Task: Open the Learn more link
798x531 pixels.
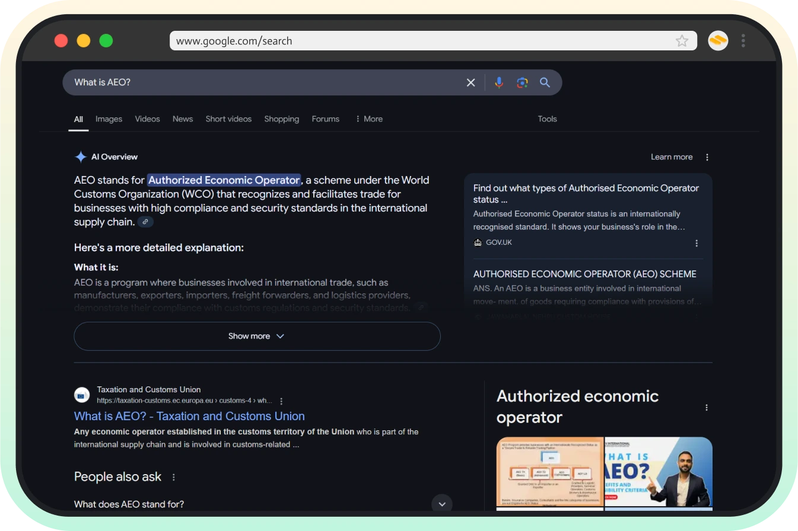Action: [x=672, y=156]
